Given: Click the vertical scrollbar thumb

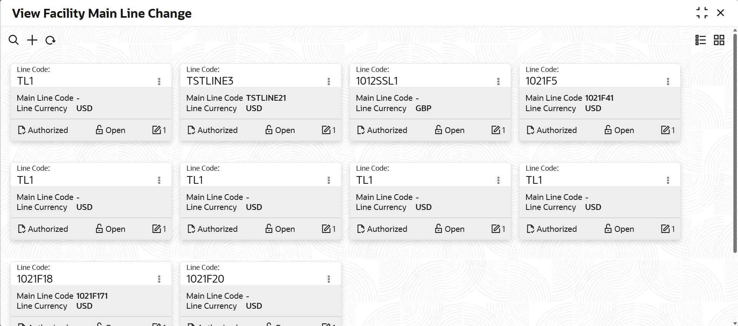Looking at the screenshot, I should click(735, 143).
